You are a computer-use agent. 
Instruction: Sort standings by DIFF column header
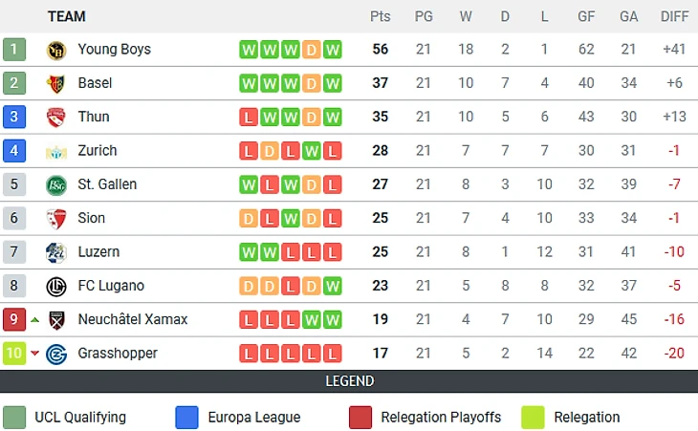coord(674,16)
